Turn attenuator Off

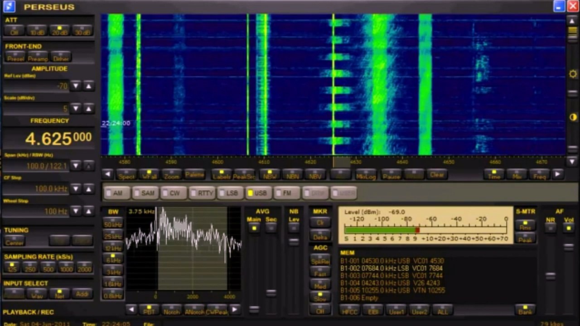(14, 31)
